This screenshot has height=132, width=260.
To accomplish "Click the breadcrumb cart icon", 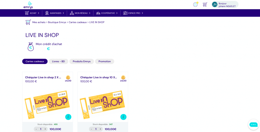I will 28,22.
